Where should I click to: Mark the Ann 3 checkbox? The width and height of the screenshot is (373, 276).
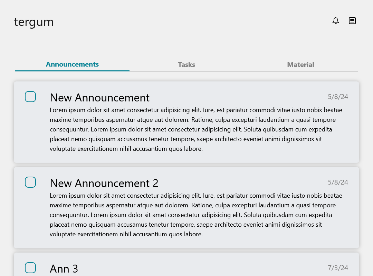coord(30,268)
